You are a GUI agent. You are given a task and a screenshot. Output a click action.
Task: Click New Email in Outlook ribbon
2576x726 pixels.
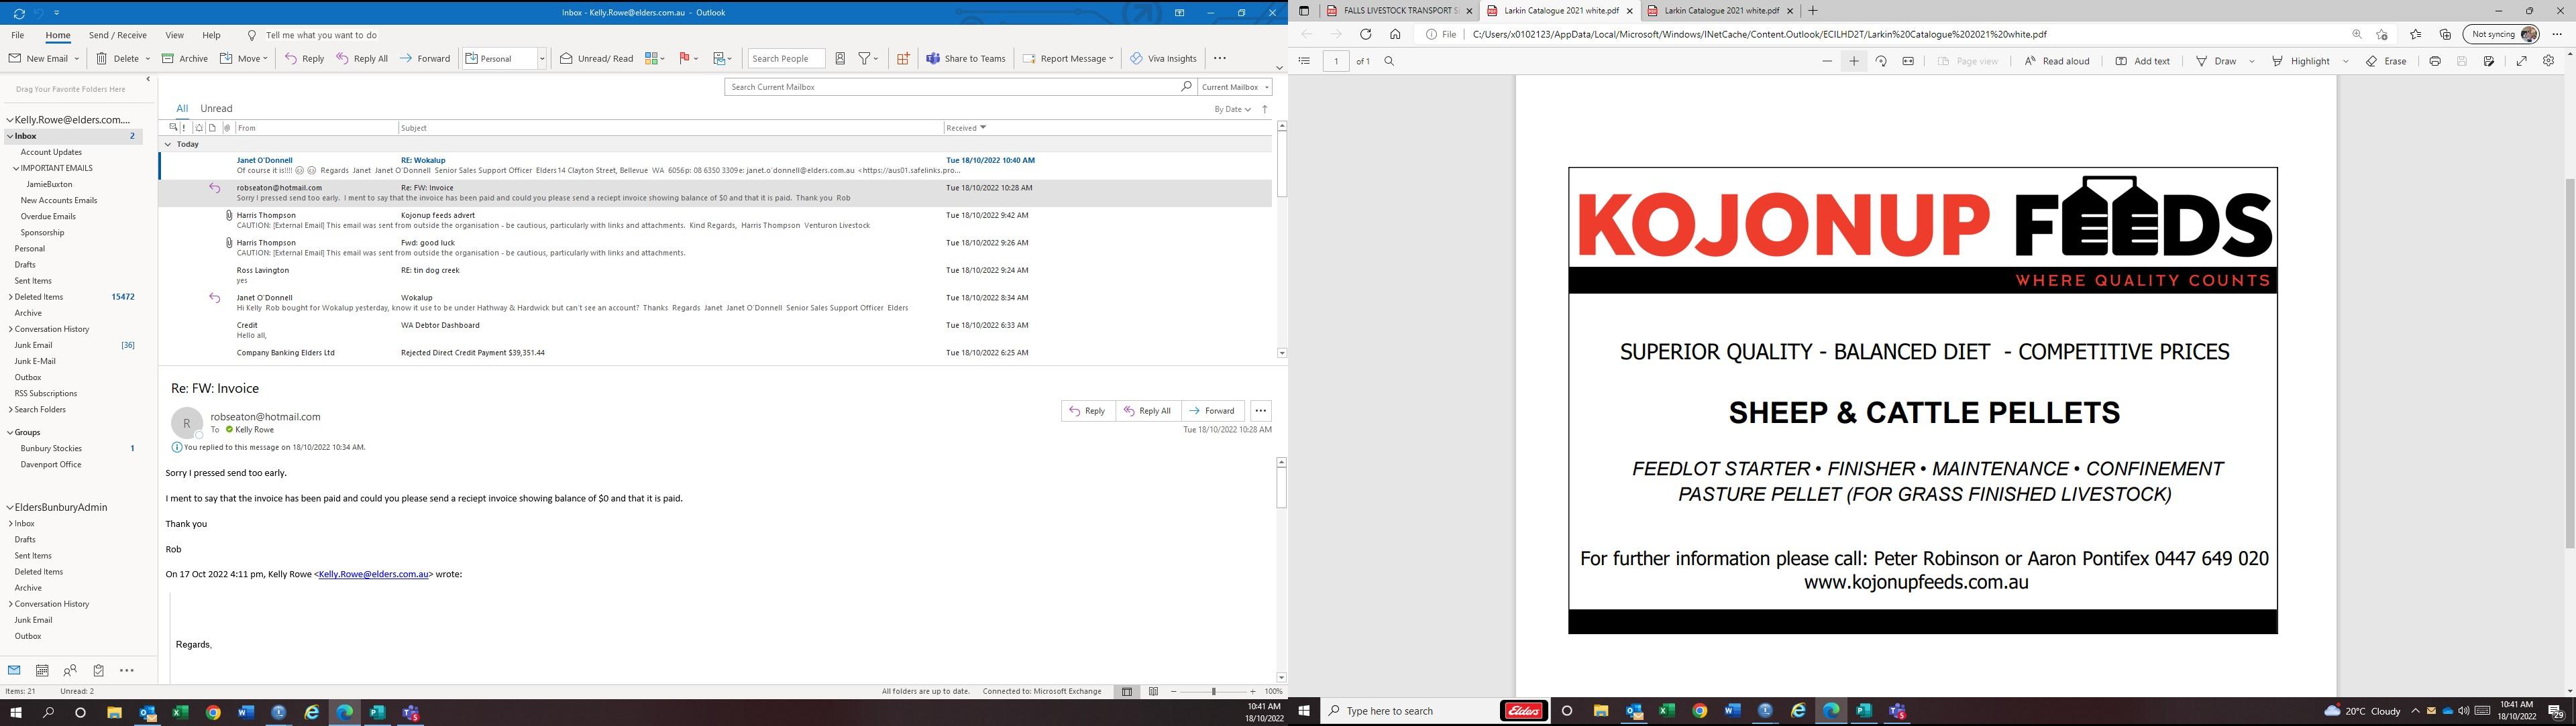point(38,59)
